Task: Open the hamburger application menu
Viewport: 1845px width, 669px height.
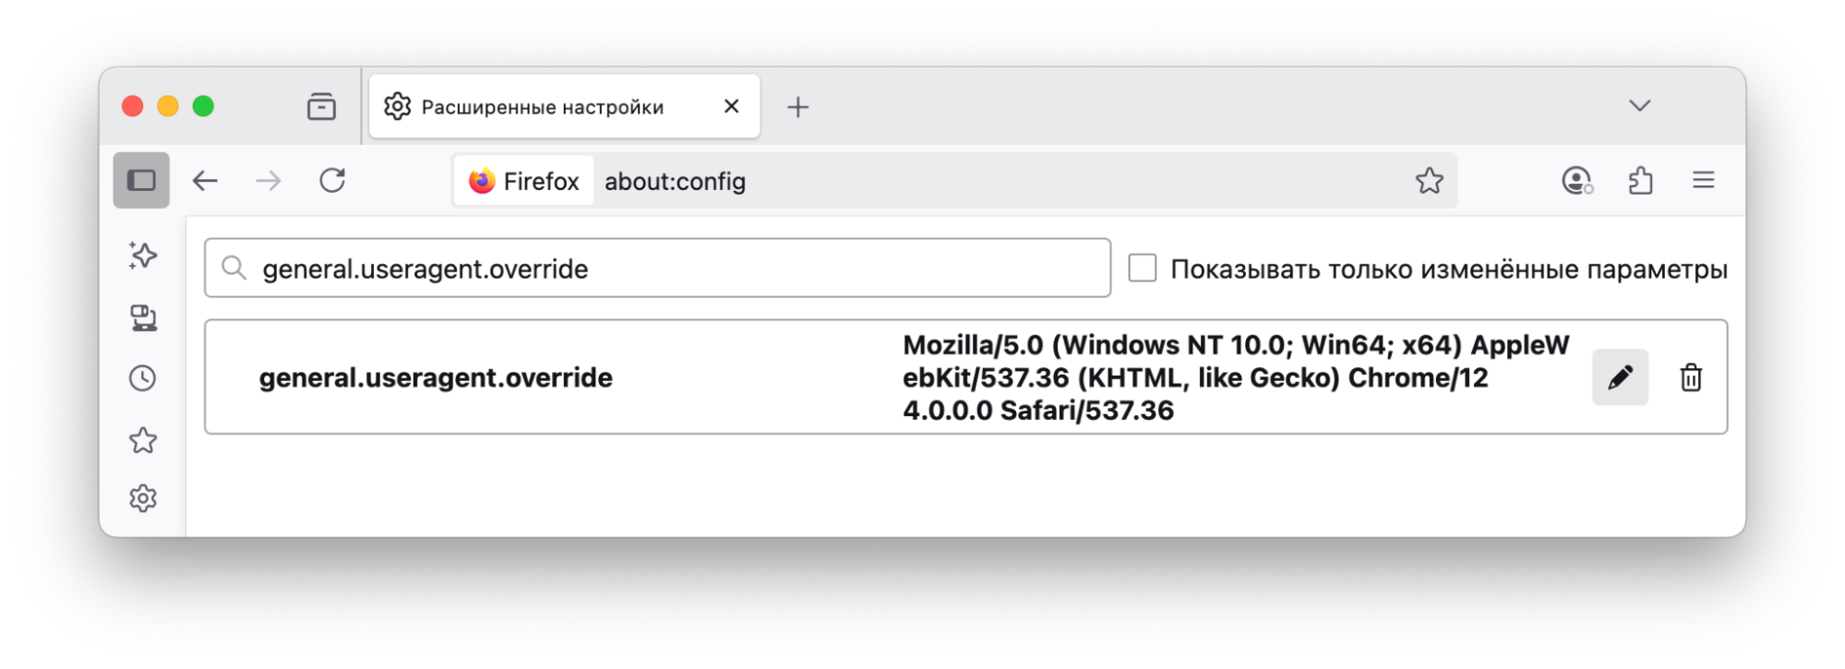Action: [x=1703, y=180]
